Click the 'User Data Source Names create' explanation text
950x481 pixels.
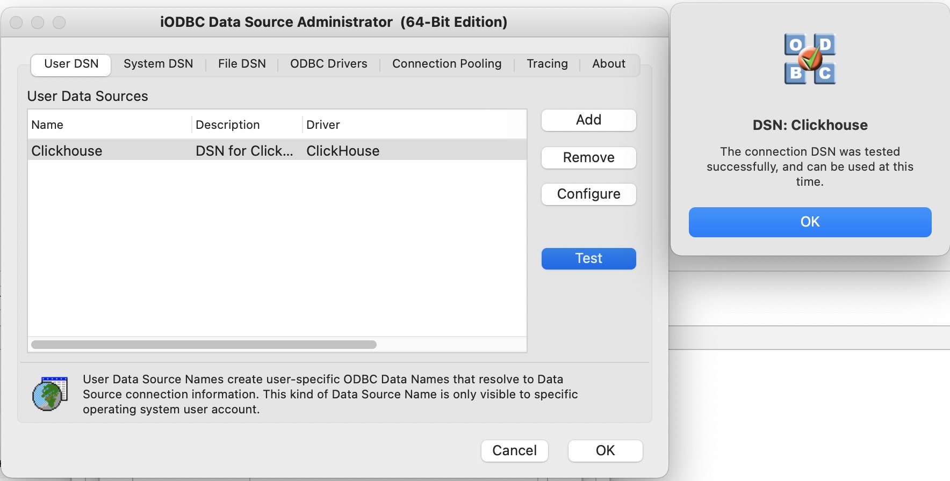pyautogui.click(x=330, y=394)
